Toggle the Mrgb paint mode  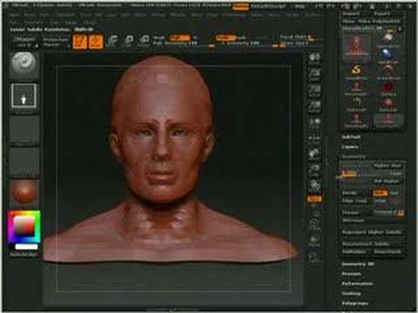(x=159, y=37)
